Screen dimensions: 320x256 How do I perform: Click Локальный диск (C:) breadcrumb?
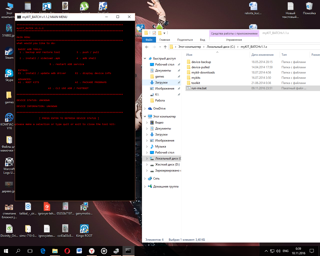(x=220, y=47)
